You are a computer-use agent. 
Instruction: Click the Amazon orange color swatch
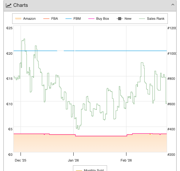[18, 19]
